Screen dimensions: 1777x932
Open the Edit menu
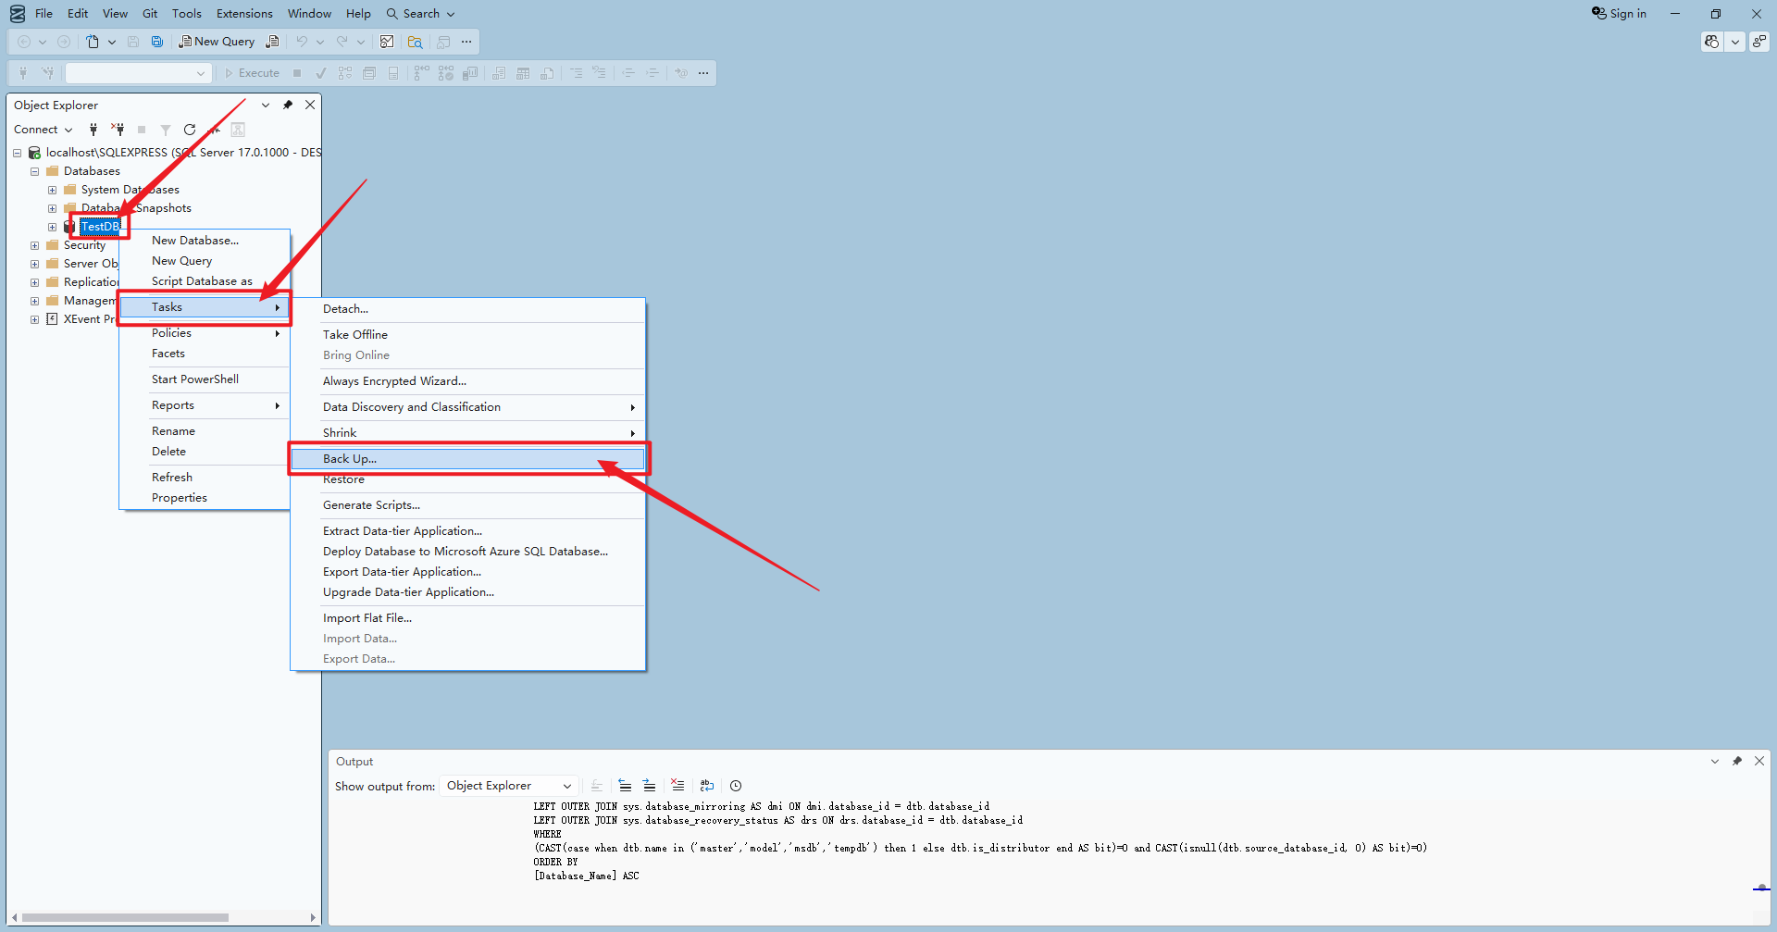tap(78, 14)
